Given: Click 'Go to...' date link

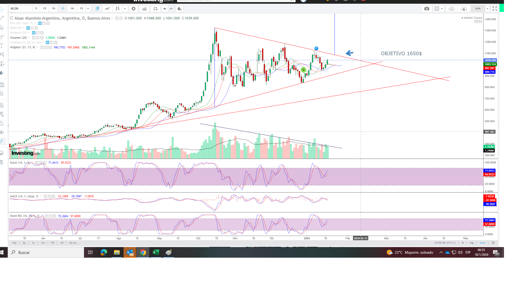Looking at the screenshot, I should (74, 243).
